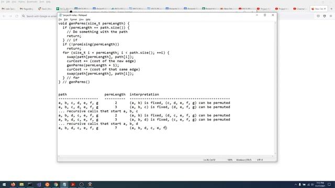Image resolution: width=335 pixels, height=188 pixels.
Task: Click 'curCost += (cost of the new edge)' line
Action: click(101, 61)
